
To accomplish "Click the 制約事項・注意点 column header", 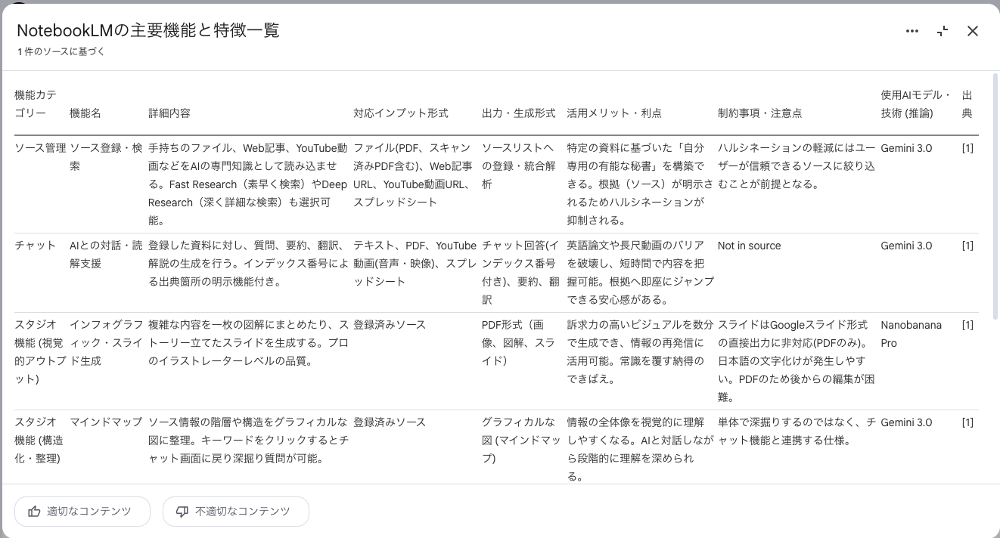I will pos(760,113).
